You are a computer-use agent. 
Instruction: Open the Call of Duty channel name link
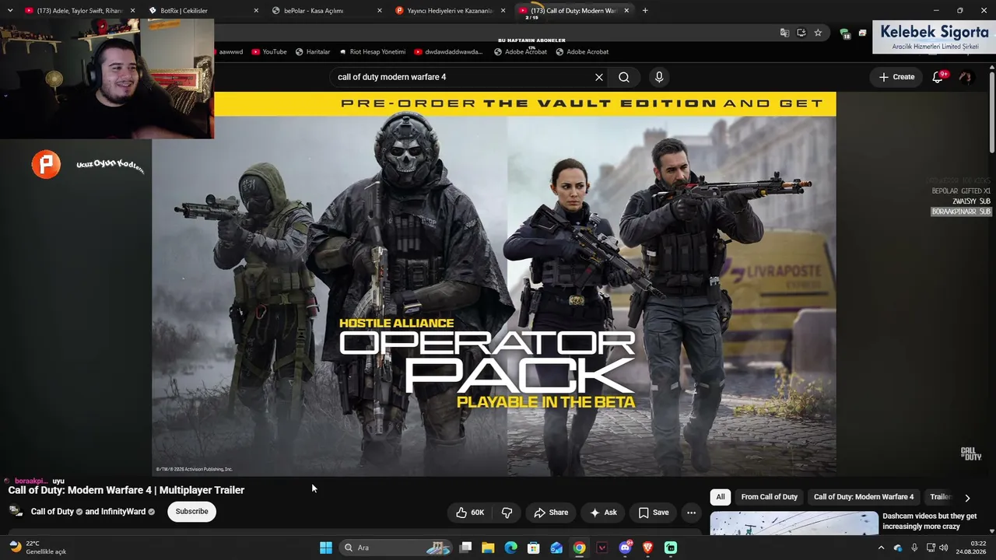tap(52, 512)
